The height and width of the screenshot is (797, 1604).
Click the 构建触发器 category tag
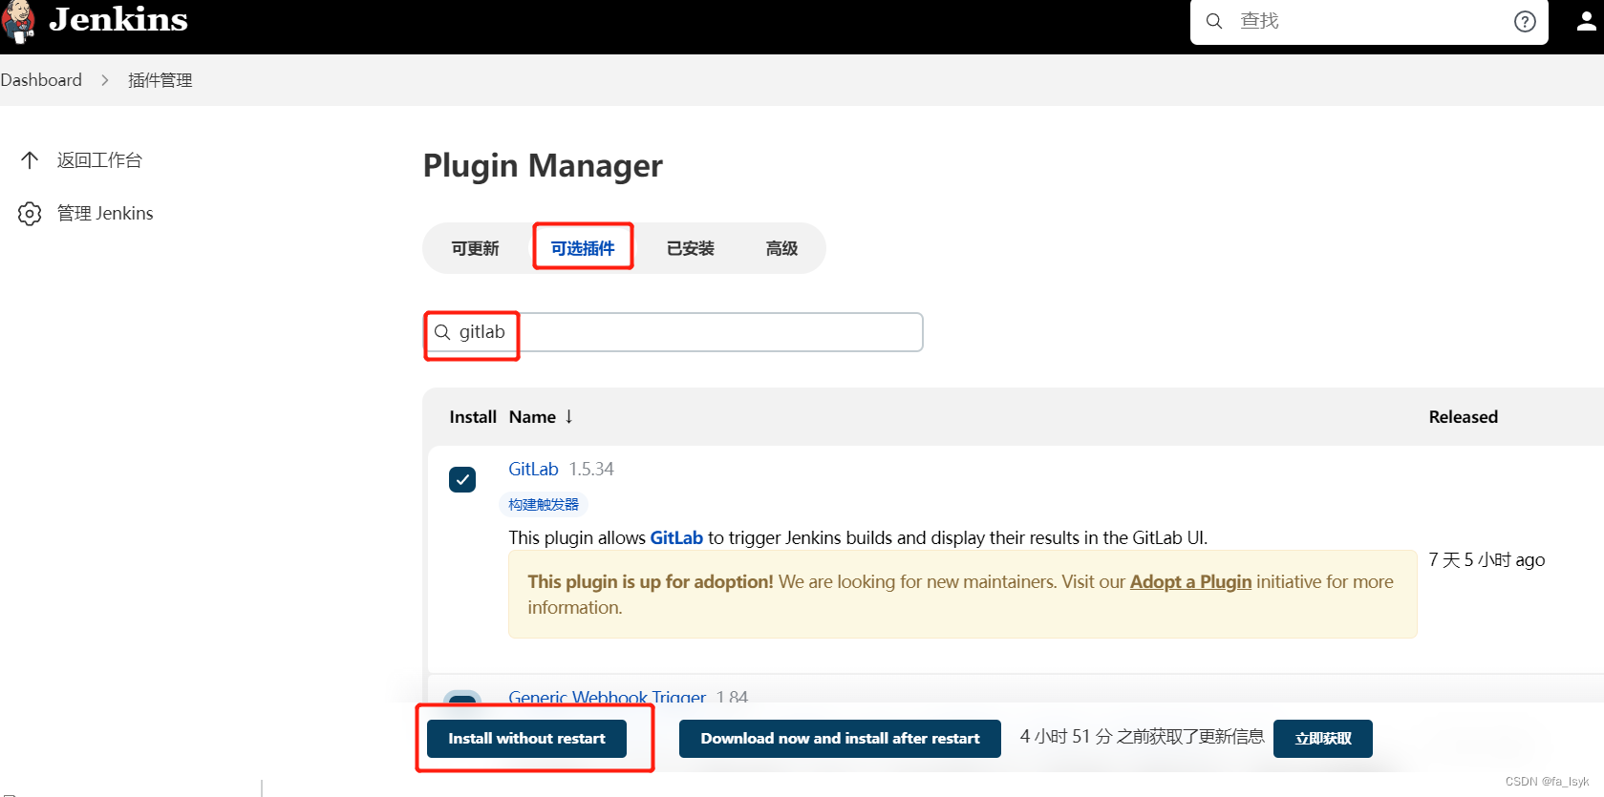(x=544, y=504)
